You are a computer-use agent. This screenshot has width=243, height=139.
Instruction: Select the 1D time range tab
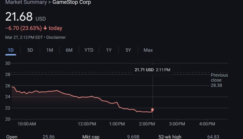tap(11, 50)
